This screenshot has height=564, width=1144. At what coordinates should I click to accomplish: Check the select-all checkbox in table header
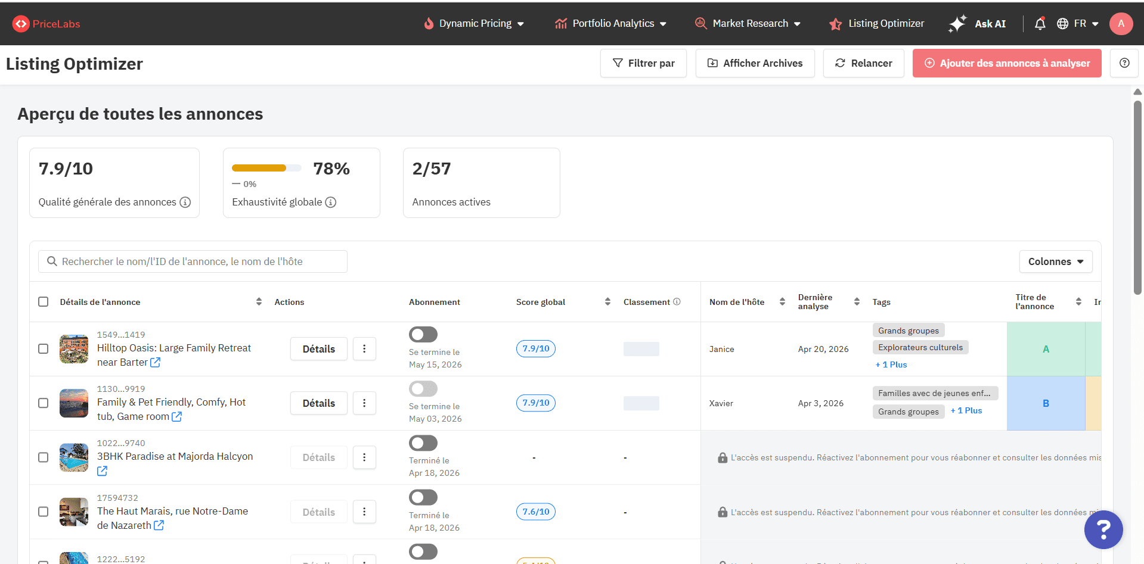[x=43, y=301]
